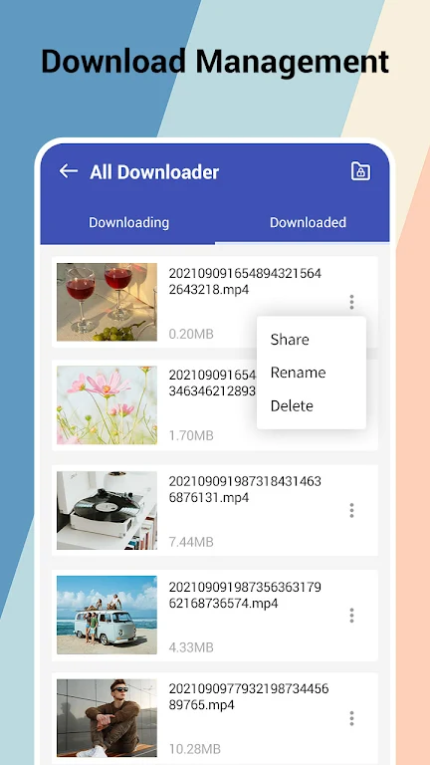Open the record player video thumbnail

click(x=107, y=510)
